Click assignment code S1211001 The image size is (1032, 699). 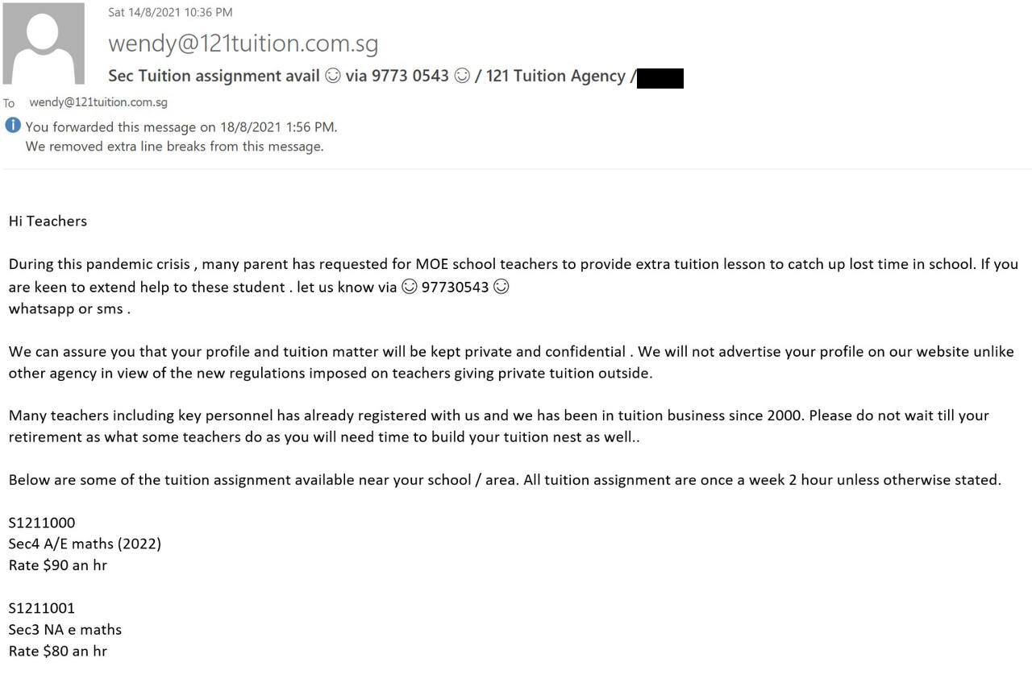(x=42, y=608)
